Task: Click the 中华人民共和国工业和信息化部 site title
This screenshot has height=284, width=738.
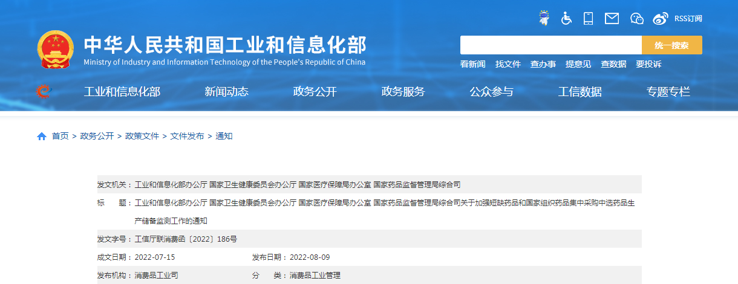Action: click(225, 45)
